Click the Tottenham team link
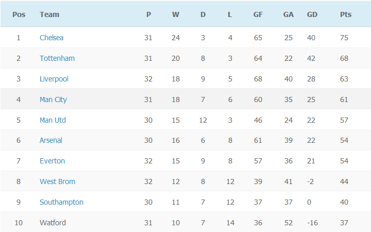371x232 pixels. coord(57,58)
